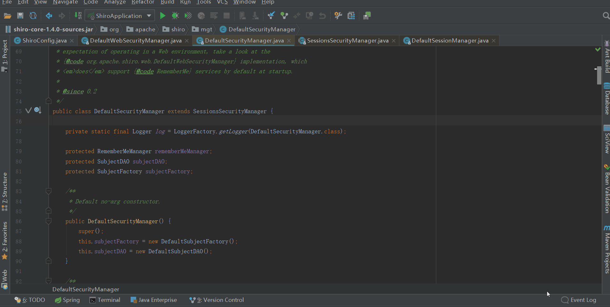The image size is (610, 307).
Task: Close the ShiroConfig.java tab
Action: [72, 41]
